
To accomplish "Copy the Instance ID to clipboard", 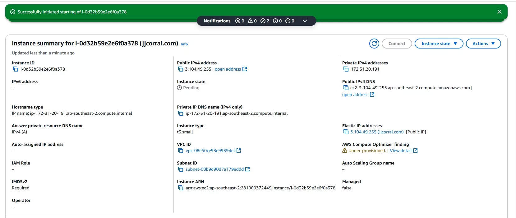I will [x=16, y=69].
